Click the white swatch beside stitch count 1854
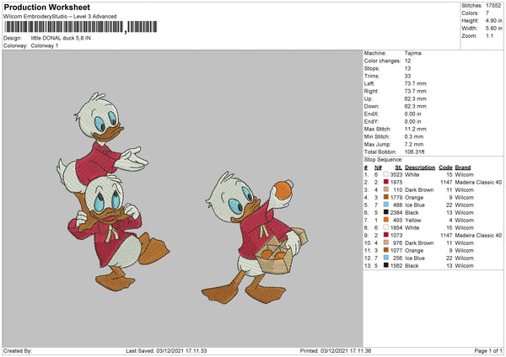This screenshot has width=506, height=357. [x=385, y=227]
